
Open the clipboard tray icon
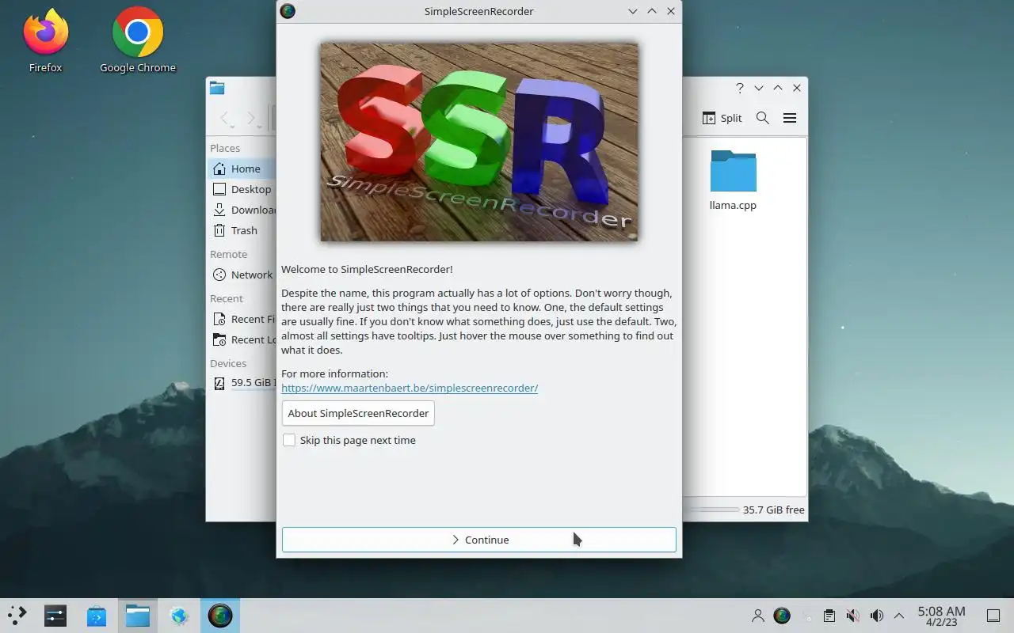pos(829,616)
